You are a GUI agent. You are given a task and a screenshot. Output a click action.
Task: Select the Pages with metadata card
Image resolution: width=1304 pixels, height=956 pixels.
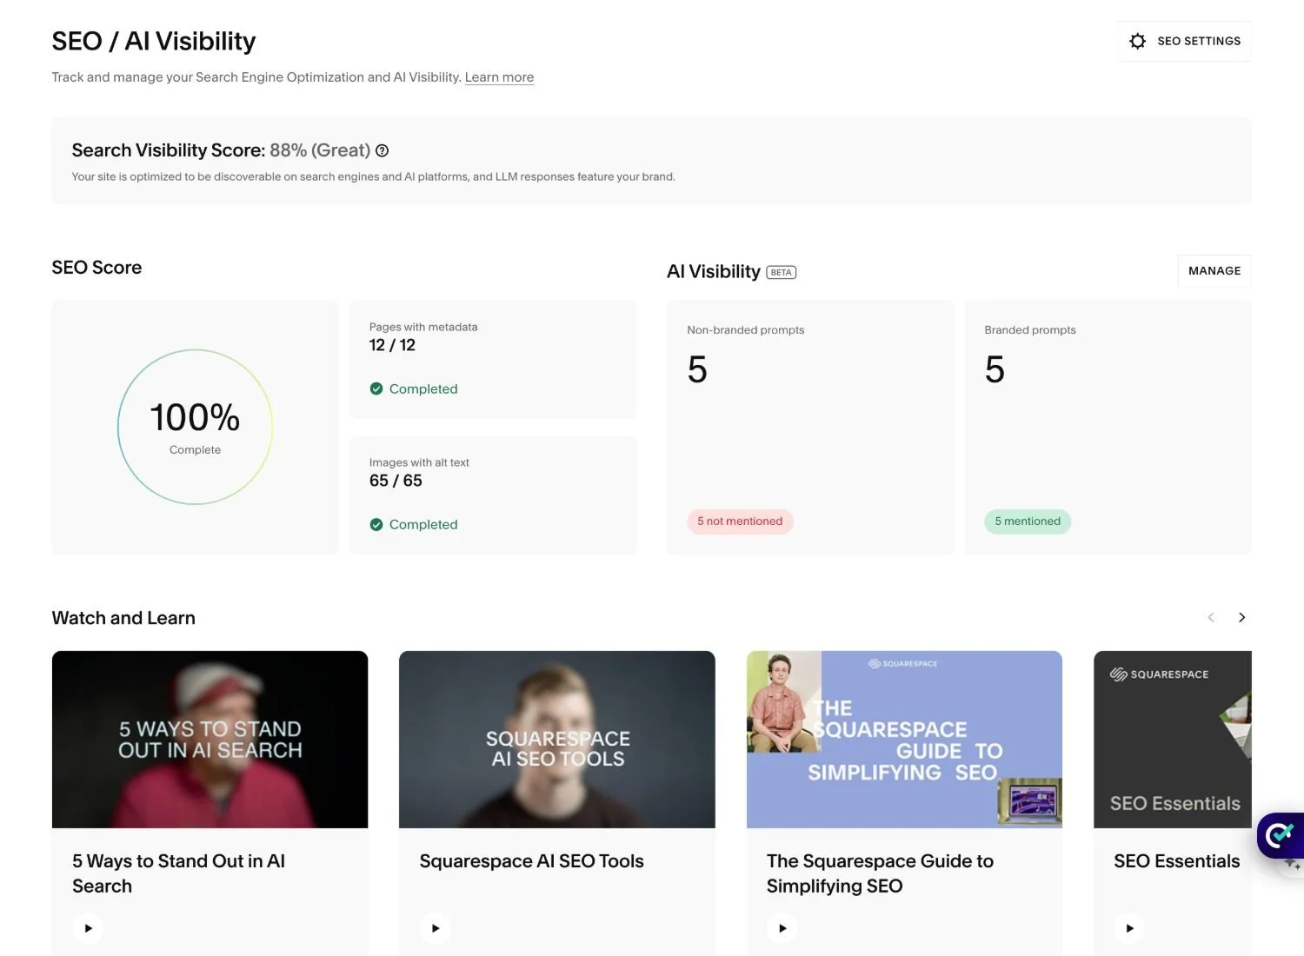point(493,360)
